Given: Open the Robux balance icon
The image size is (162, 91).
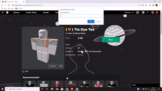Looking at the screenshot, I should [143, 12].
